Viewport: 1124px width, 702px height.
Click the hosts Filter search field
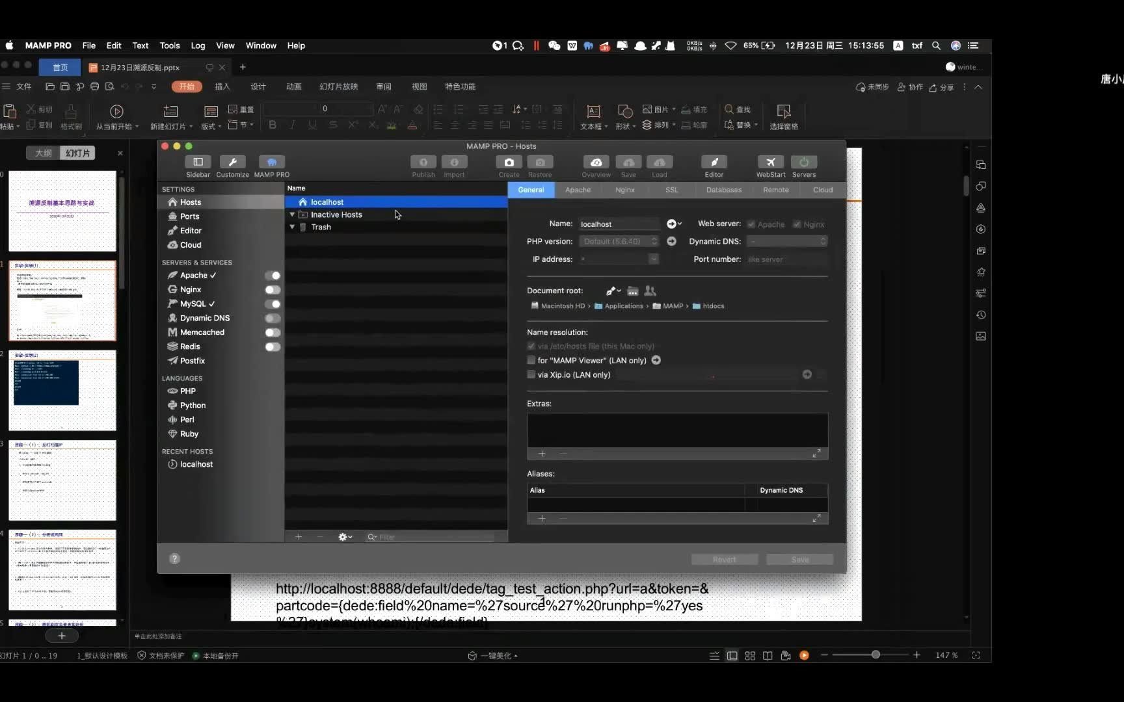429,537
